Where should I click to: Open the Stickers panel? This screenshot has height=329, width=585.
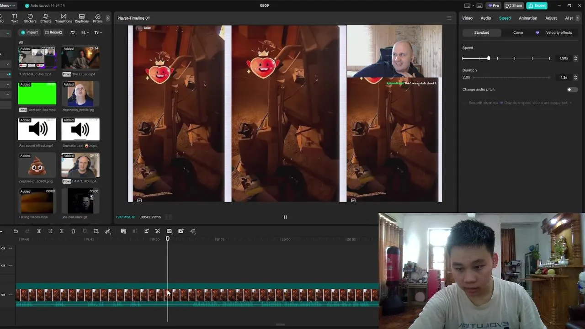tap(30, 18)
